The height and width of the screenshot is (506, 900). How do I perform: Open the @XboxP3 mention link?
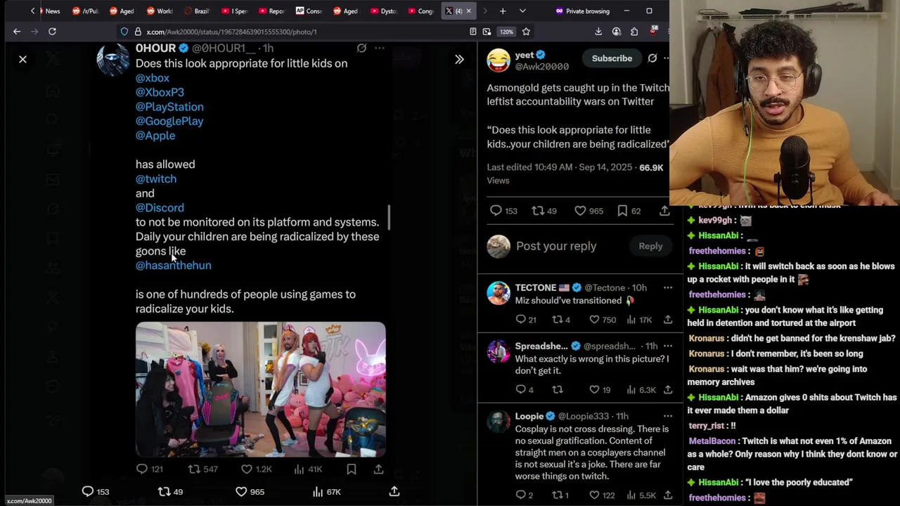[x=160, y=92]
